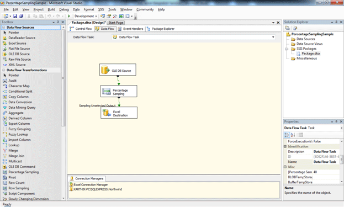Viewport: 344px width, 207px height.
Task: Pick Aggregate transformation
Action: pyautogui.click(x=16, y=113)
